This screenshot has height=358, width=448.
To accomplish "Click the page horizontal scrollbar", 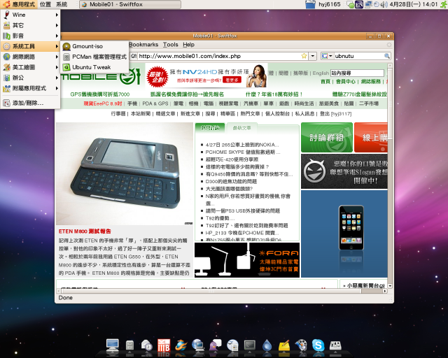I will coord(222,291).
